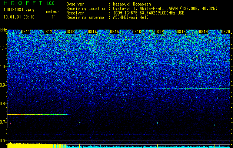This screenshot has height=148, width=233.
Task: Click the 0818 time marker
Action: tap(181, 32)
